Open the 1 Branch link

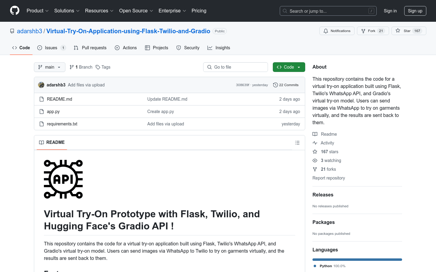click(x=81, y=67)
